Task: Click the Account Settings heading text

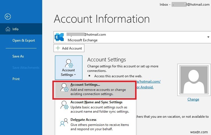Action: point(106,60)
